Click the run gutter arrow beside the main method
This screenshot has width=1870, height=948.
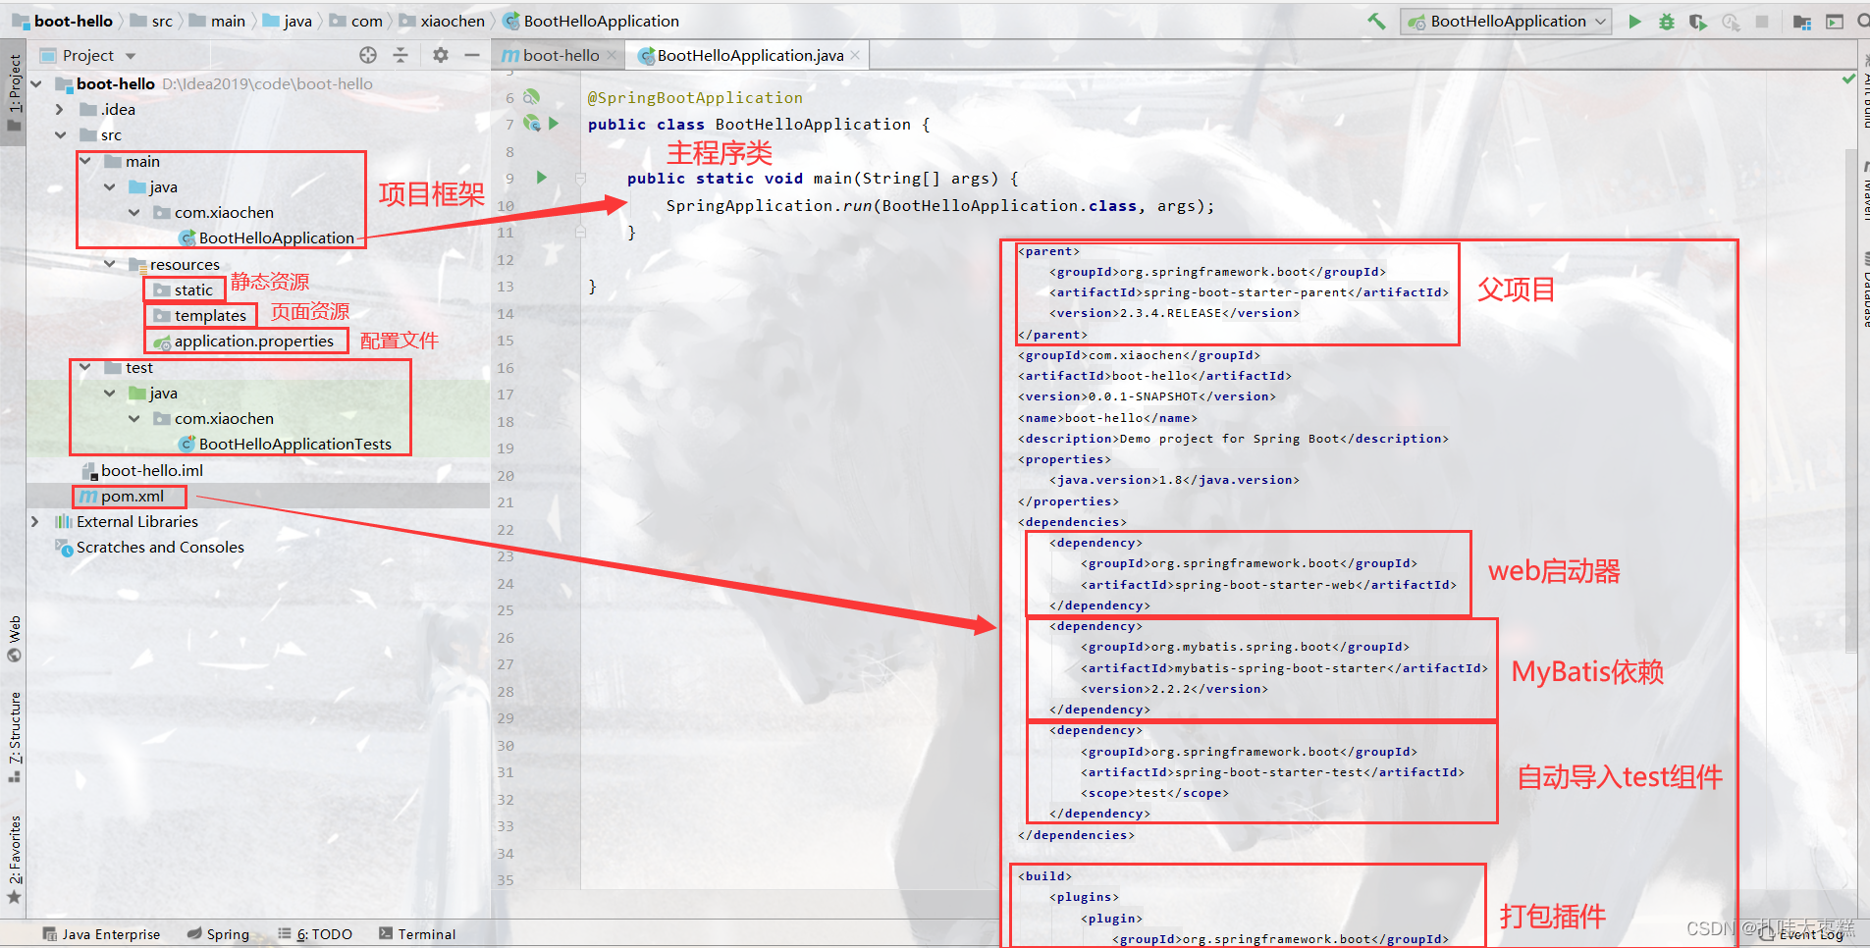click(542, 178)
